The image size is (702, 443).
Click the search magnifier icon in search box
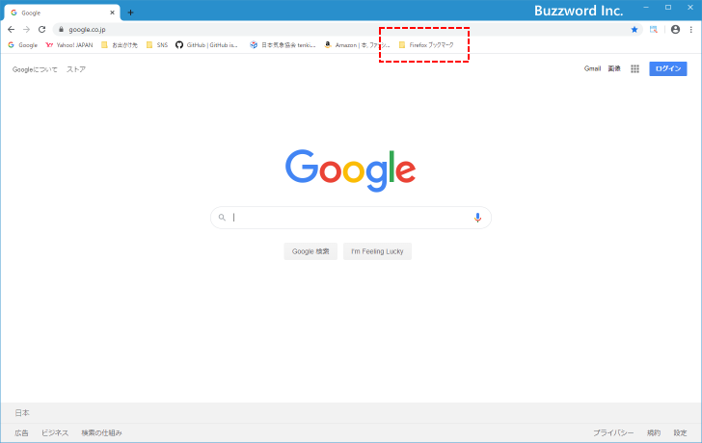(x=222, y=218)
